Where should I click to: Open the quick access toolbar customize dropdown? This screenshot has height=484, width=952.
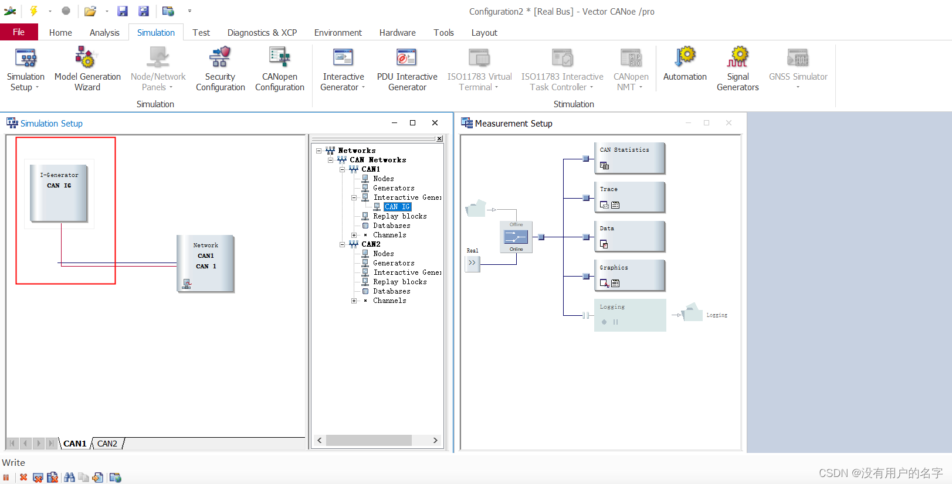click(x=189, y=11)
